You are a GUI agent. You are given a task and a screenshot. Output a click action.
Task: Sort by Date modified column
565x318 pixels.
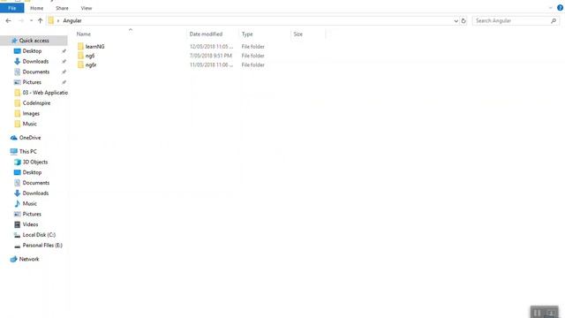(x=206, y=34)
